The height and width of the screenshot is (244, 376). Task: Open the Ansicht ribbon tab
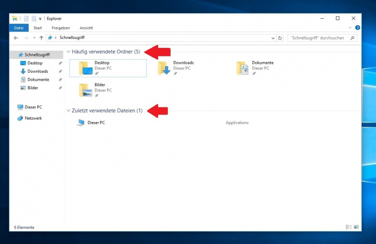(86, 28)
